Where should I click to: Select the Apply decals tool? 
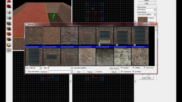pyautogui.click(x=9, y=34)
